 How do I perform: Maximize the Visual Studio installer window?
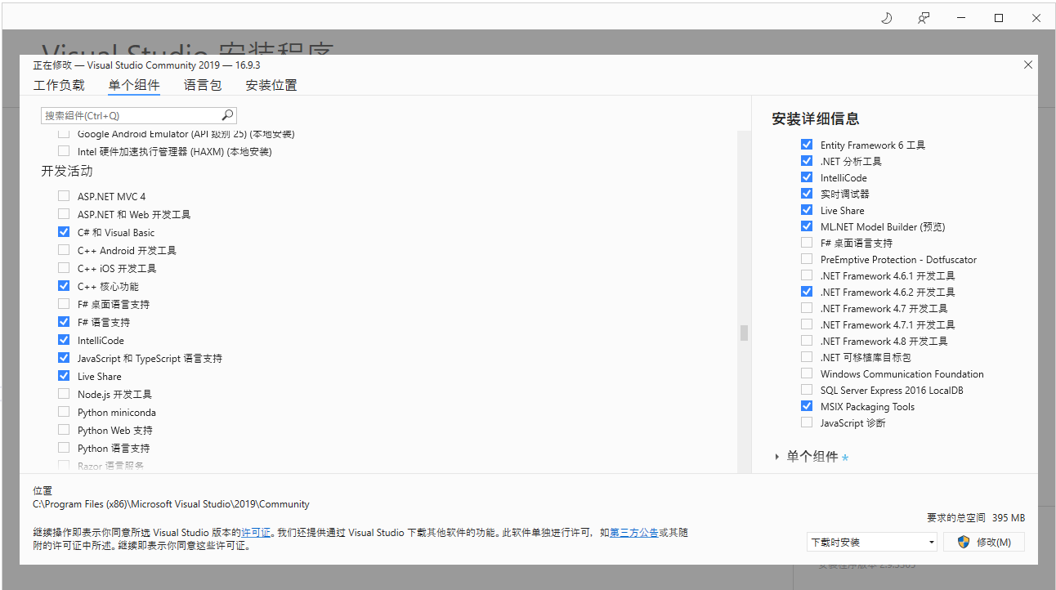[999, 18]
